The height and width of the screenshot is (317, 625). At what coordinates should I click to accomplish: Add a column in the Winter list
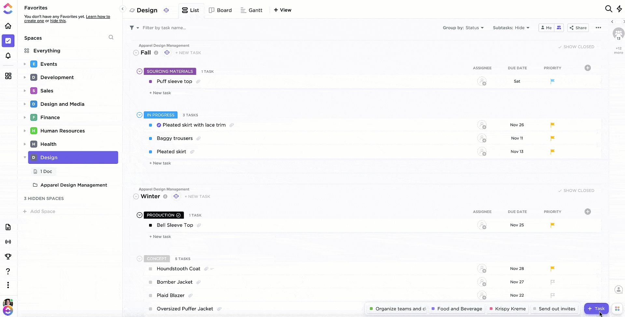tap(588, 212)
